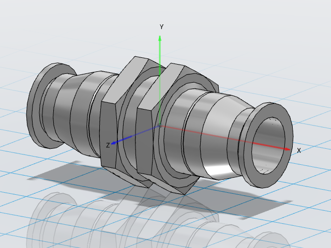Click the origin point where the axes meet
The image size is (331, 248).
(x=160, y=126)
